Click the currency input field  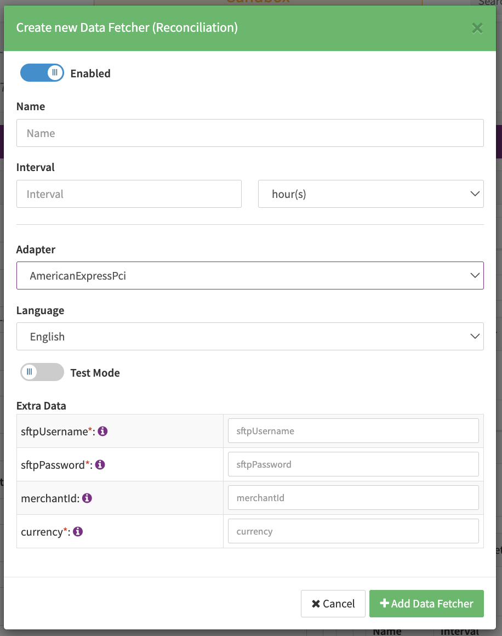point(353,531)
